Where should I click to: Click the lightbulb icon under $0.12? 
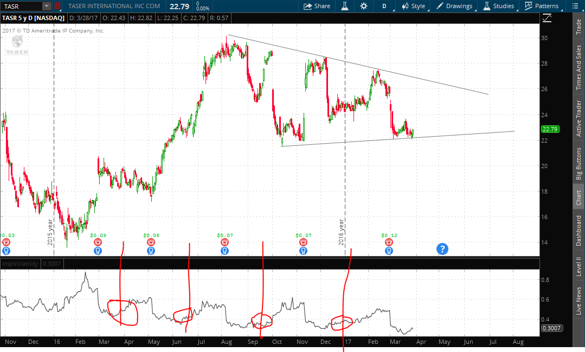tap(389, 251)
